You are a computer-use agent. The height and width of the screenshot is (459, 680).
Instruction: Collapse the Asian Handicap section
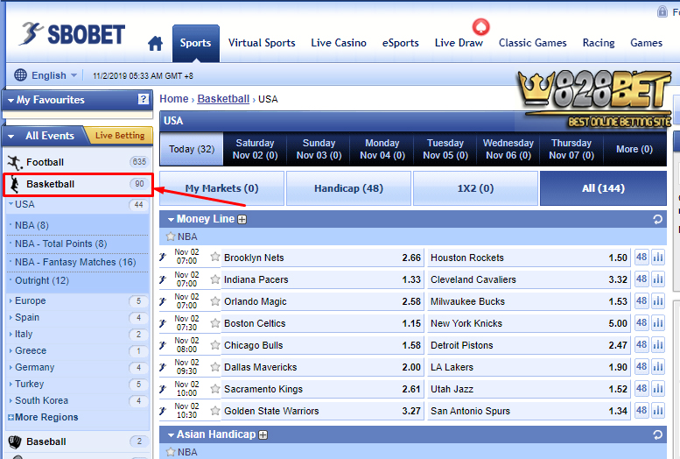coord(172,434)
